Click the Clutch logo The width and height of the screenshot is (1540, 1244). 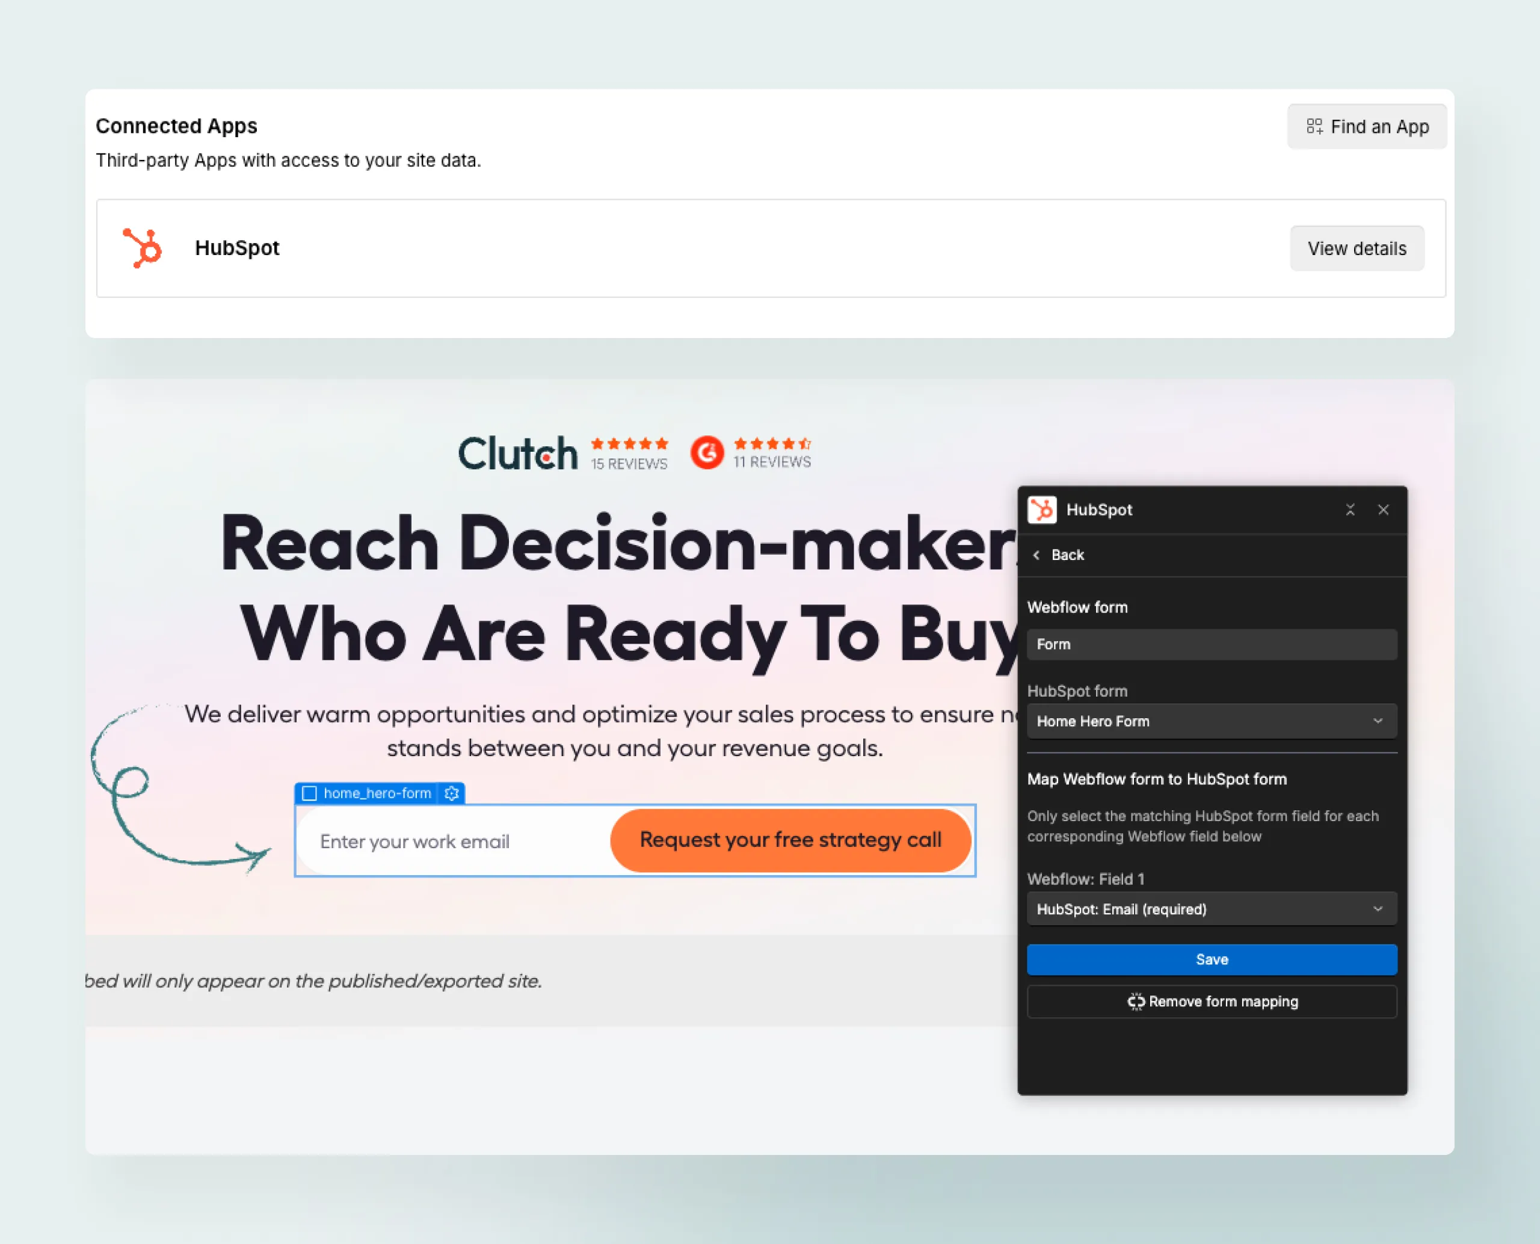pos(517,454)
